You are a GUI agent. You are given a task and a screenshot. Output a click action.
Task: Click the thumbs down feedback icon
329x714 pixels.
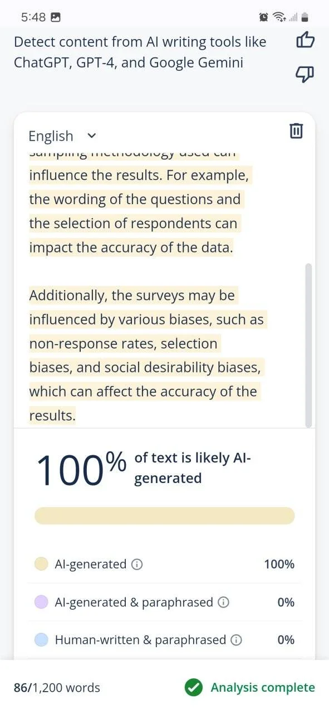click(x=305, y=74)
